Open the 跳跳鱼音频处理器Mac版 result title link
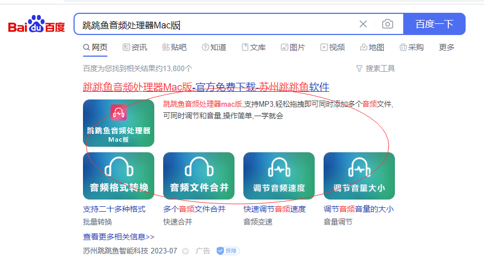The width and height of the screenshot is (484, 264). click(206, 87)
